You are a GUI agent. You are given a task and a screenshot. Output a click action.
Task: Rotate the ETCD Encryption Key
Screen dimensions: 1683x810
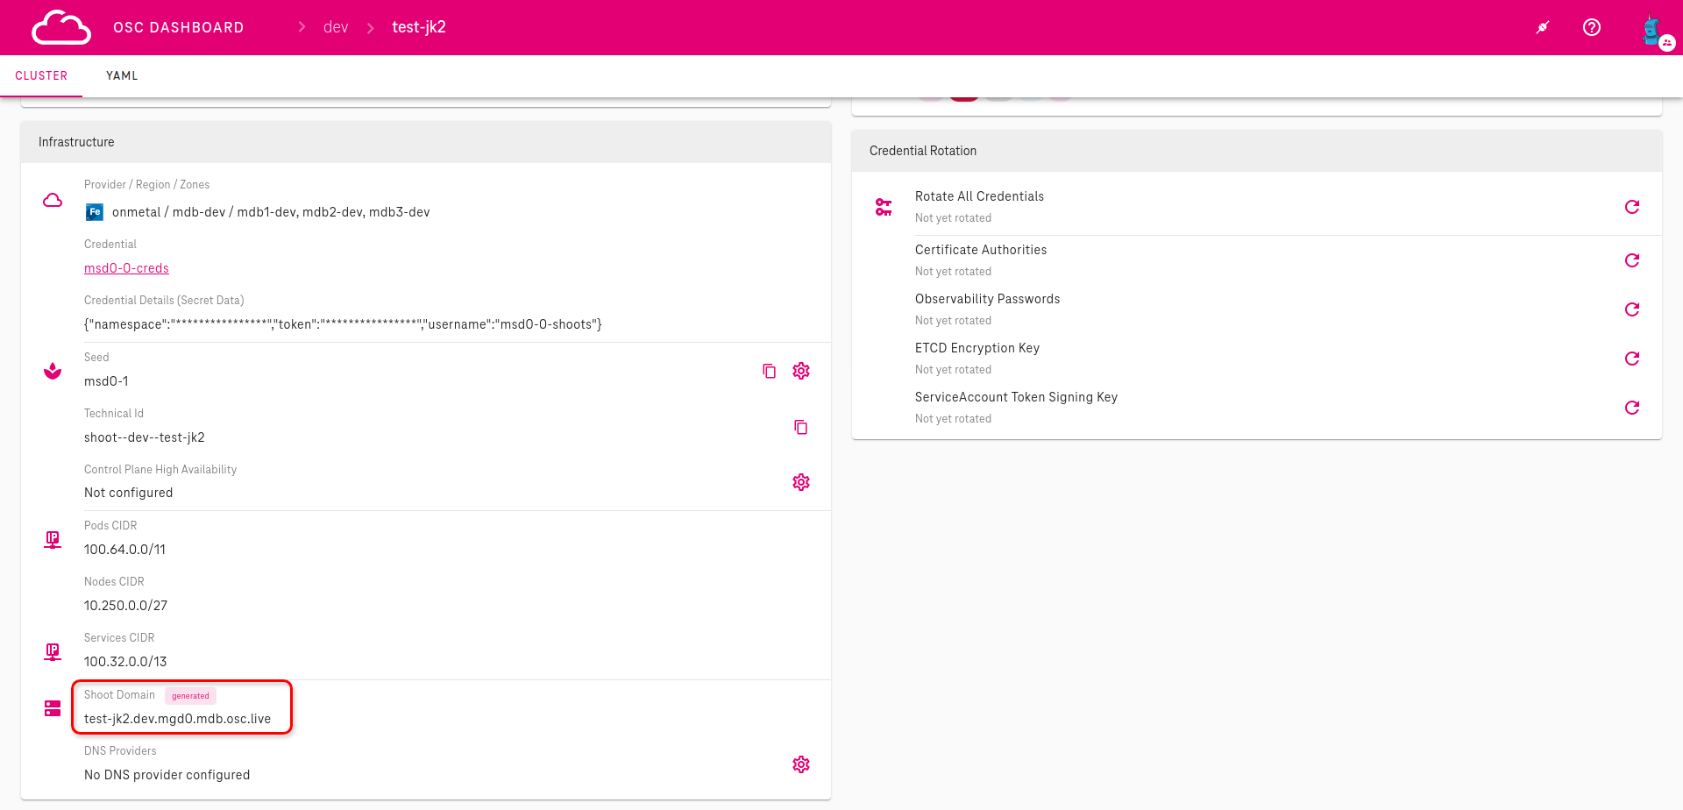tap(1631, 359)
